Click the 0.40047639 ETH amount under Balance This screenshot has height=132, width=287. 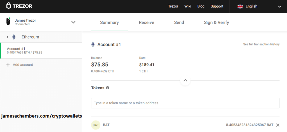(x=103, y=71)
